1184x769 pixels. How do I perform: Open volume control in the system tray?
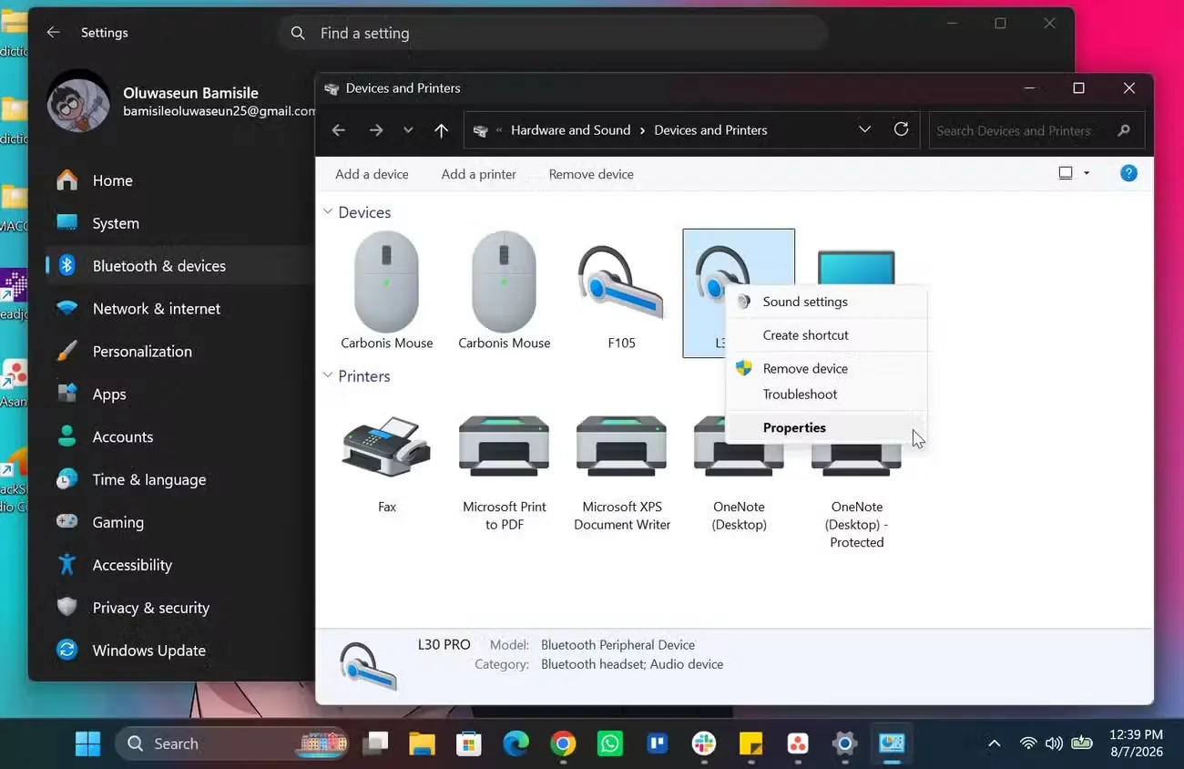(x=1055, y=743)
